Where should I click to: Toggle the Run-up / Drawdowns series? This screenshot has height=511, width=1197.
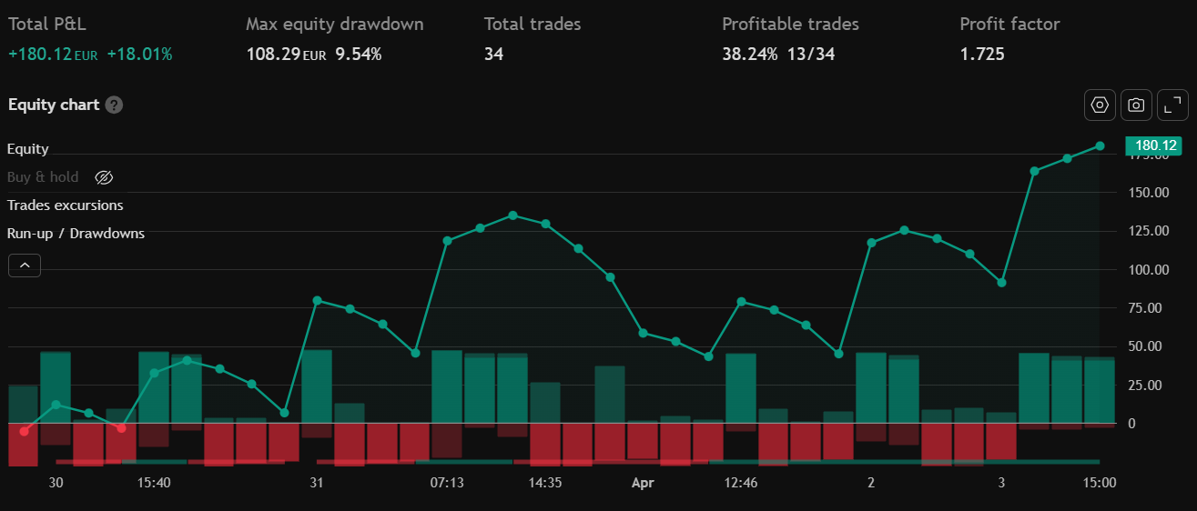(x=76, y=234)
